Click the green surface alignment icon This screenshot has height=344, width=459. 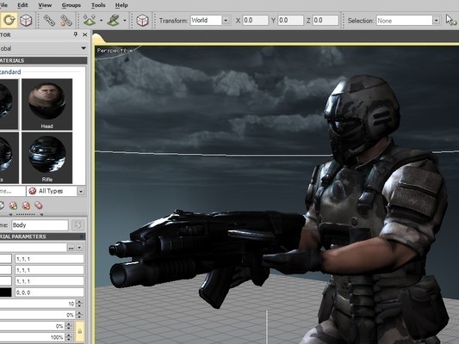(113, 21)
